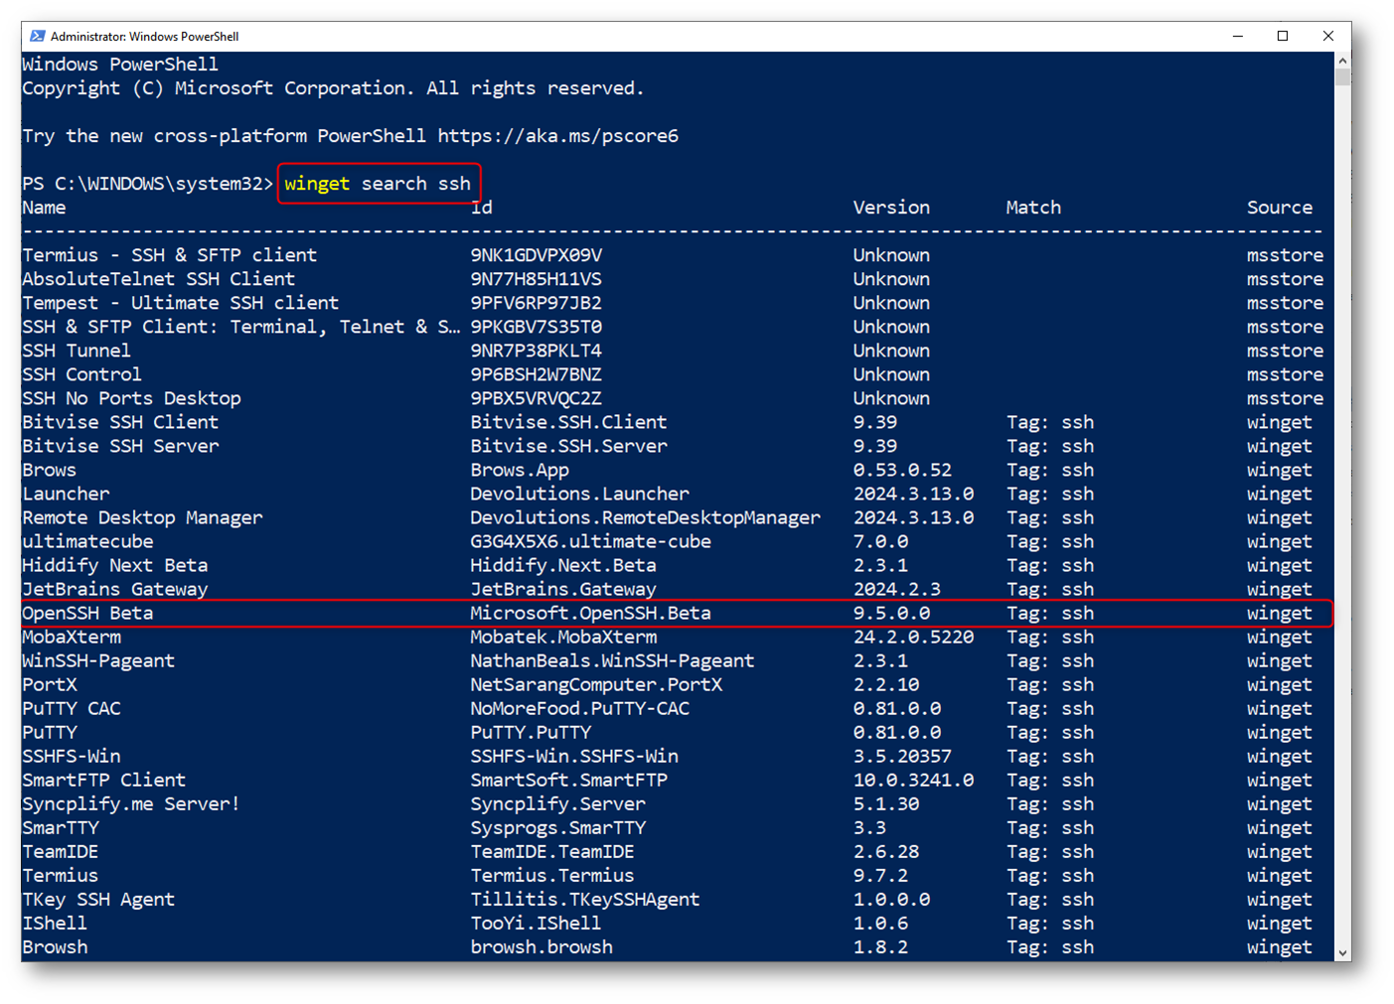Minimize the PowerShell window
Viewport: 1394px width, 1004px height.
click(x=1237, y=36)
